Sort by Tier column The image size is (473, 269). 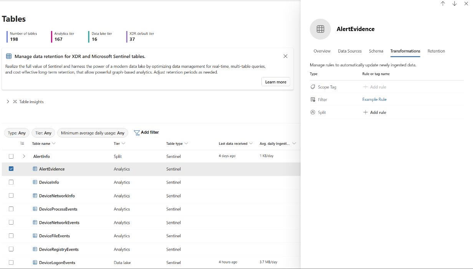point(119,144)
